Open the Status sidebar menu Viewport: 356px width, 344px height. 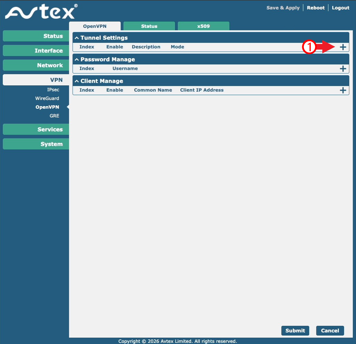[36, 36]
